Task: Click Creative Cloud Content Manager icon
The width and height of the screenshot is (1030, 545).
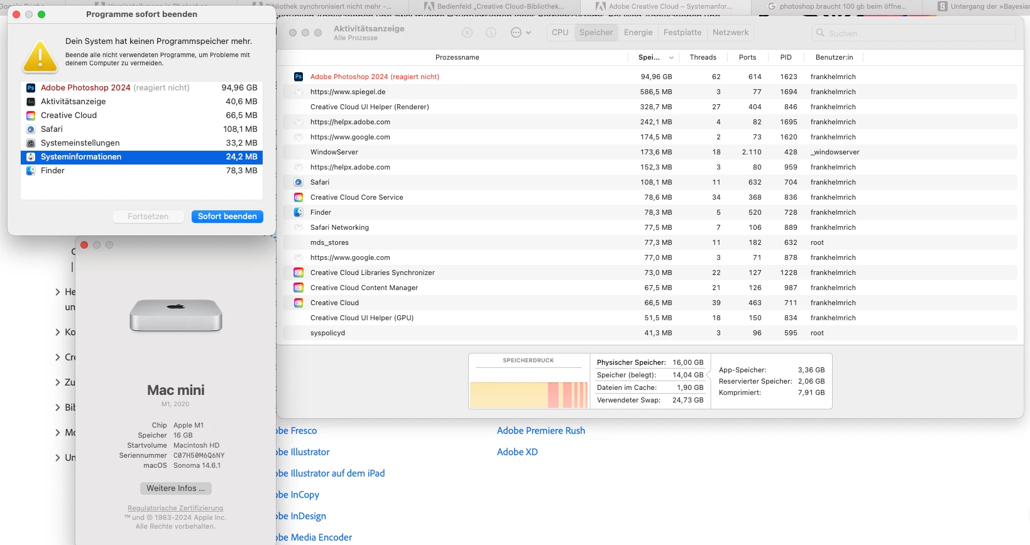Action: tap(299, 288)
